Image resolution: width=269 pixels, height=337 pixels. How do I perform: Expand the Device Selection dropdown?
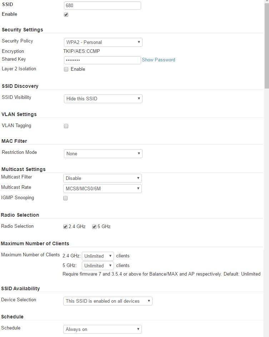coord(108,301)
